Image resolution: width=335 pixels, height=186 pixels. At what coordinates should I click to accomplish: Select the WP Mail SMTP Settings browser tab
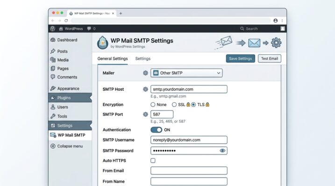(92, 13)
